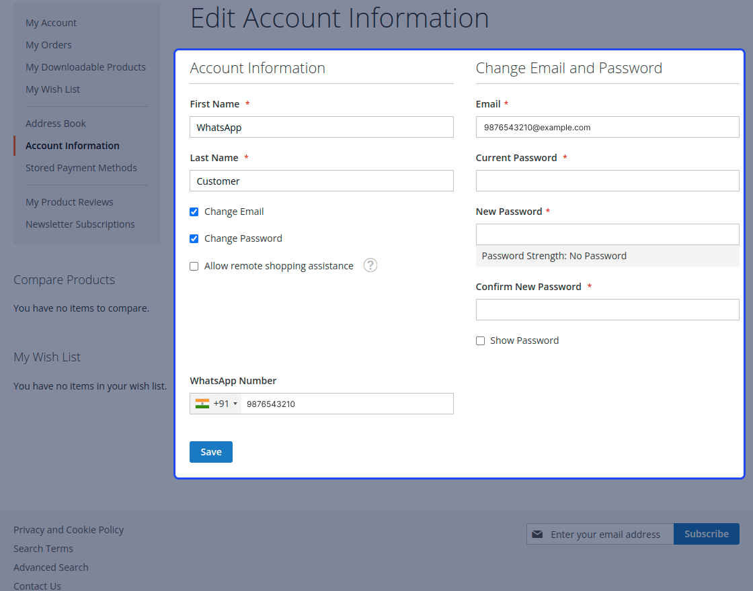
Task: Click 'You have no items in your wish list.'
Action: [90, 386]
